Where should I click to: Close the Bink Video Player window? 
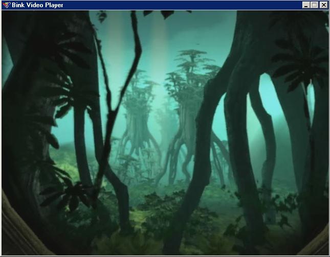[323, 5]
